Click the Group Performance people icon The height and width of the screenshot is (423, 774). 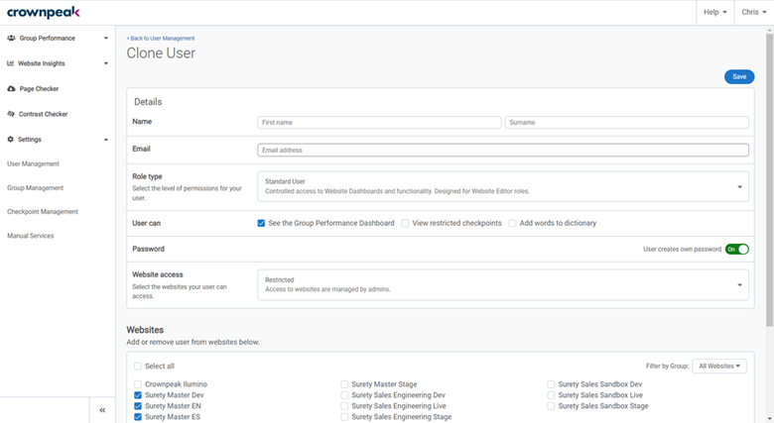tap(11, 38)
